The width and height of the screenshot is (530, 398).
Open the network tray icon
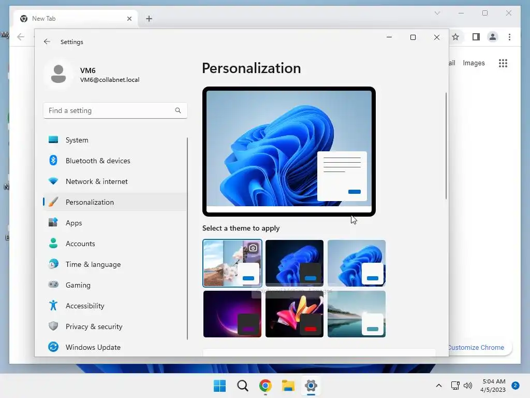click(x=455, y=386)
